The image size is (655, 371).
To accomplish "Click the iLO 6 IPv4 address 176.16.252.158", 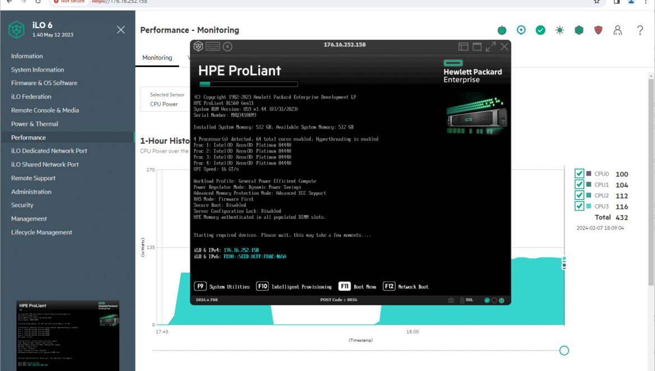I will click(x=241, y=250).
